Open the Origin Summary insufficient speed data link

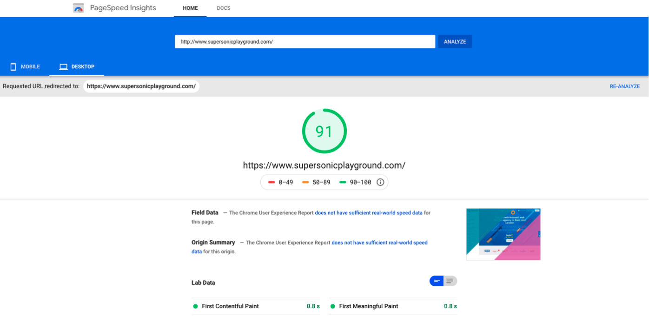click(x=310, y=247)
